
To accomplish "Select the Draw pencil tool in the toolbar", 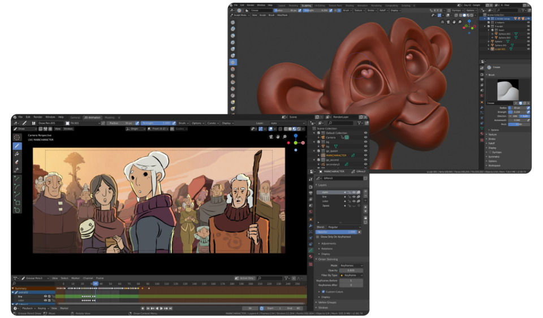I will 17,146.
